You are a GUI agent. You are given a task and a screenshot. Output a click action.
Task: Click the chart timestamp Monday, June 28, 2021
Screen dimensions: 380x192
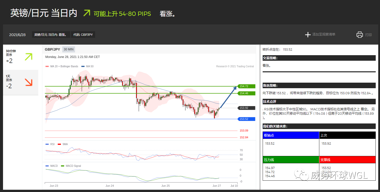[x=73, y=57]
